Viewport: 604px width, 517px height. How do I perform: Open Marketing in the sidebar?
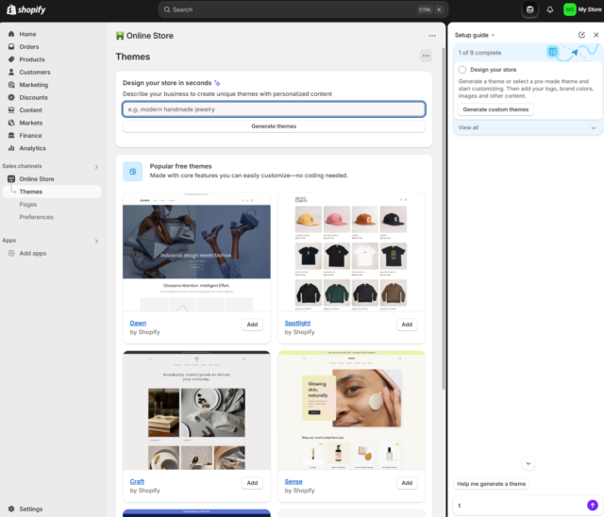tap(34, 85)
